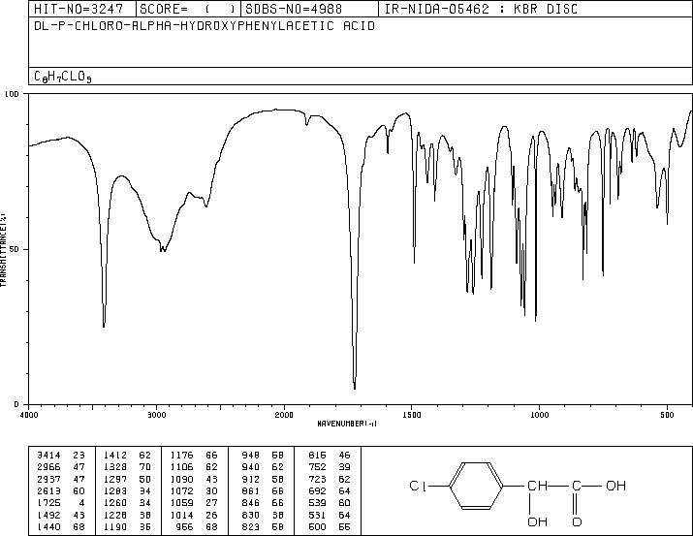Viewport: 693px width, 536px height.
Task: Click the 50 label on the transmittance axis
Action: point(15,249)
